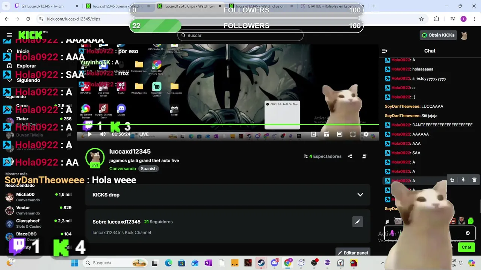Open Vector recommended channel
This screenshot has width=481, height=270.
[x=38, y=210]
